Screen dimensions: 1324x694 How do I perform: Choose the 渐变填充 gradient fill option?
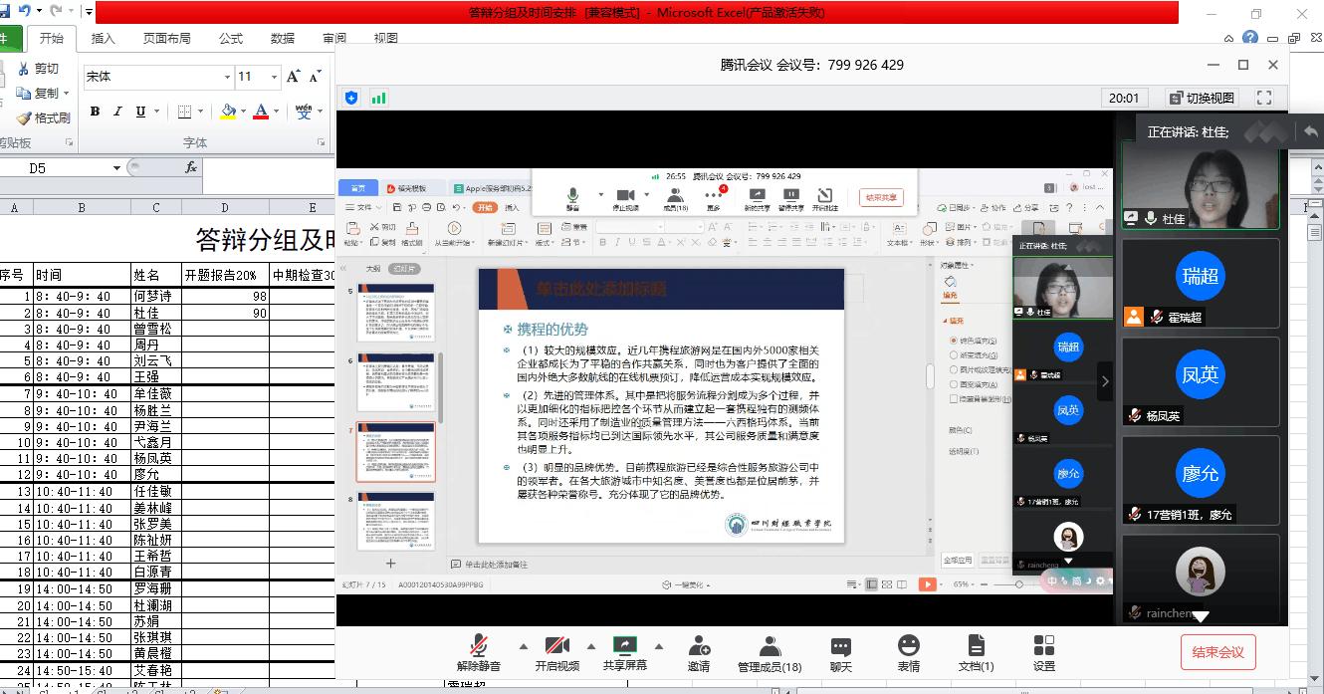coord(955,354)
